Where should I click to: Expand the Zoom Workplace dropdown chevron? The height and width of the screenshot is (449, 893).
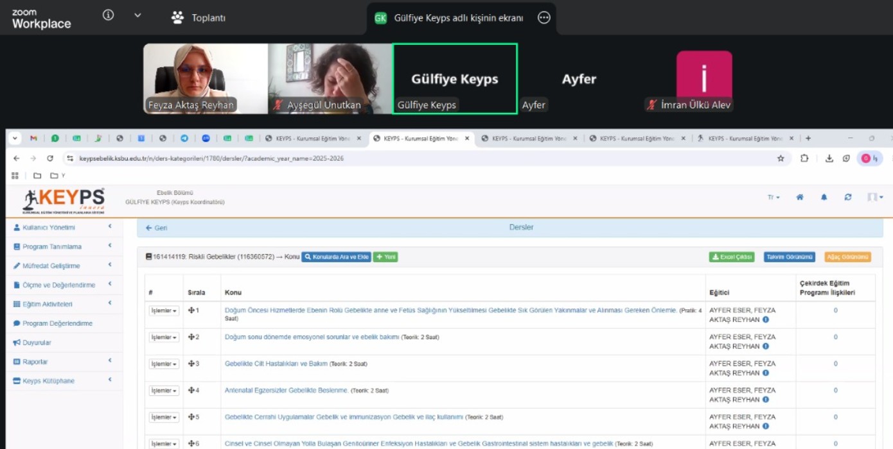point(137,15)
